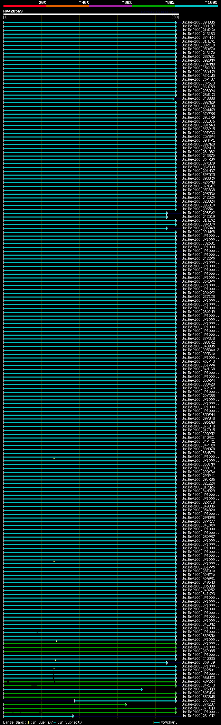Click the query end position label 230
This screenshot has width=221, height=725.
point(174,17)
